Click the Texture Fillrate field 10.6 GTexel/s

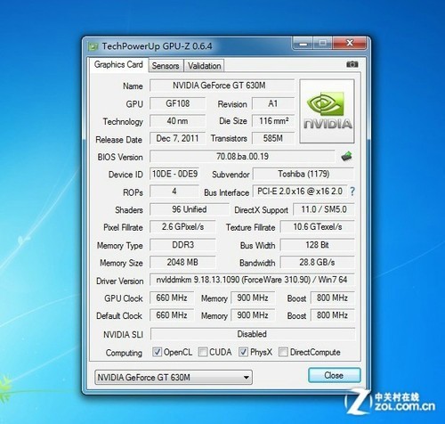318,227
